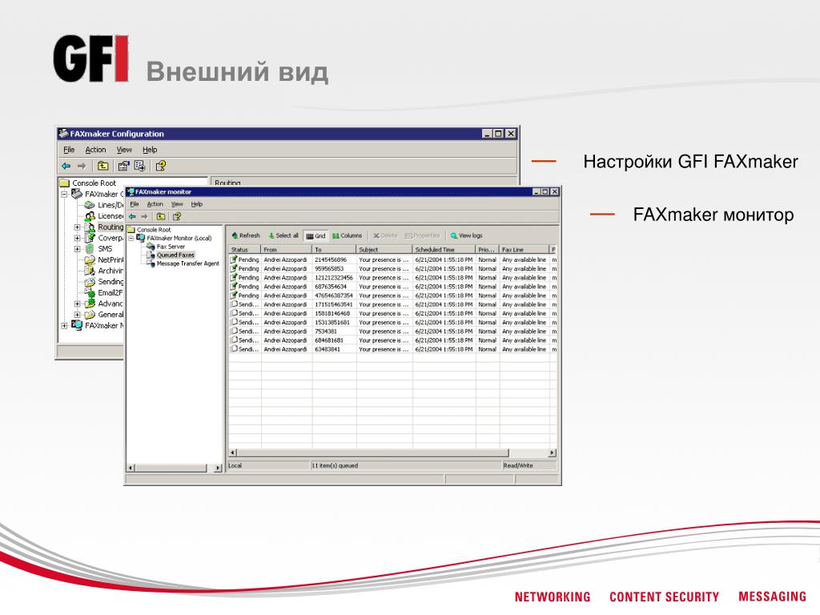Select General node icon in Configuration tree
The image size is (820, 615).
(x=90, y=314)
